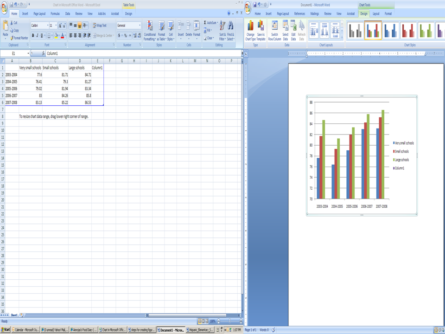Open the Calibri font name dropdown
This screenshot has height=334, width=445.
[x=48, y=26]
